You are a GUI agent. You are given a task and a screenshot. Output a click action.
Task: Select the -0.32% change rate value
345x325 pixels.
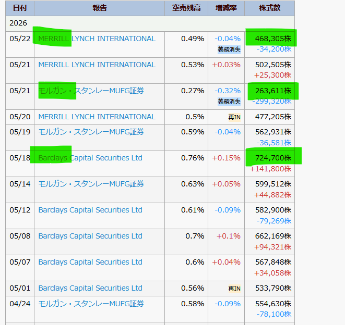(228, 91)
